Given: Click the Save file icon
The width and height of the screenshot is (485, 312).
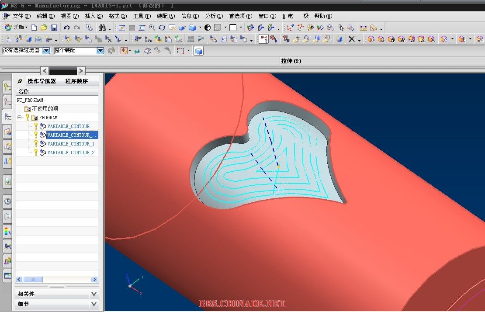Looking at the screenshot, I should click(54, 28).
